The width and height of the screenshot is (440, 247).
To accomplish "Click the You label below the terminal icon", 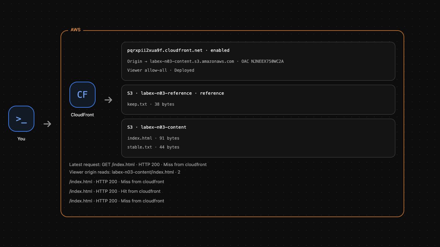I will pos(21,139).
